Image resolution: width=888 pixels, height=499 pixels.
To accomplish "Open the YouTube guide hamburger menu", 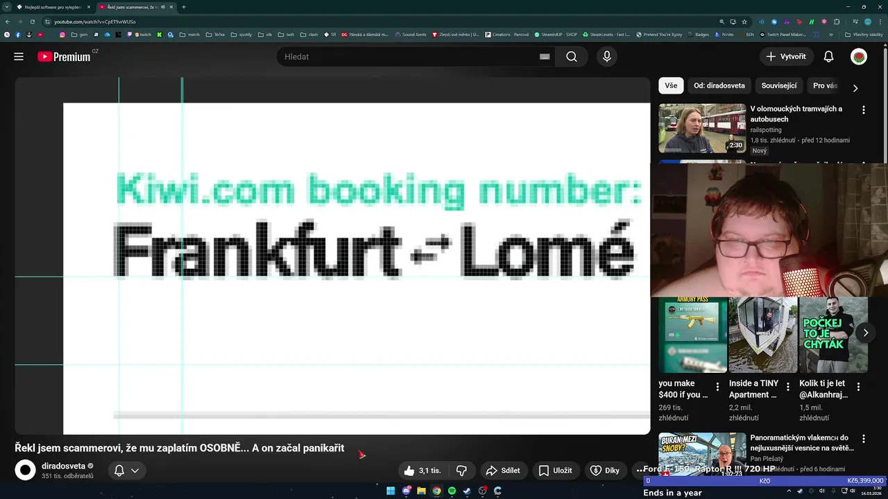I will tap(19, 57).
